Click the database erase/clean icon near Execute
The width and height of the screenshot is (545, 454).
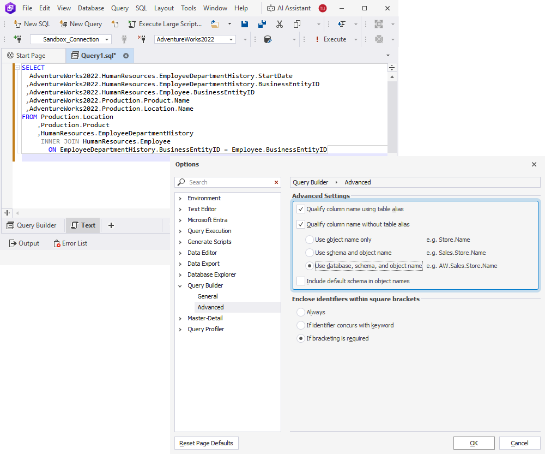coord(268,39)
